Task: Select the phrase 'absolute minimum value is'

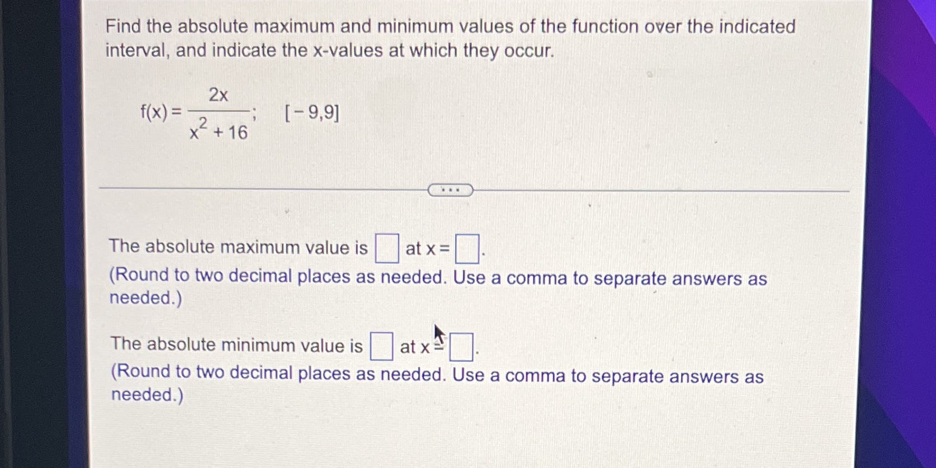Action: point(252,344)
